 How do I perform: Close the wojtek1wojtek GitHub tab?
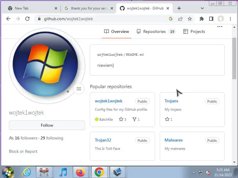pos(168,8)
